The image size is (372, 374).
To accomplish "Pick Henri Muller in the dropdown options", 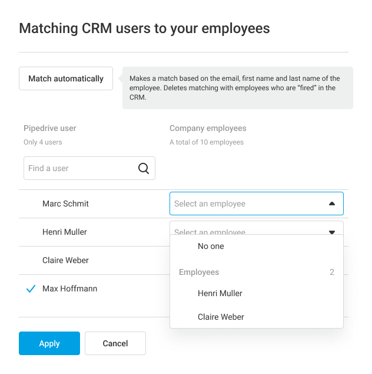I will pyautogui.click(x=220, y=293).
